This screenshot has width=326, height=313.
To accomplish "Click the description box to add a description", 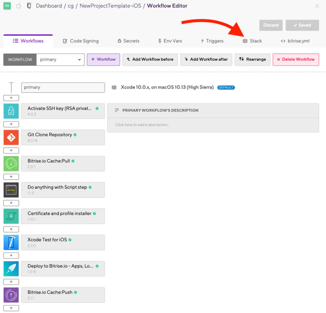I will pyautogui.click(x=213, y=125).
